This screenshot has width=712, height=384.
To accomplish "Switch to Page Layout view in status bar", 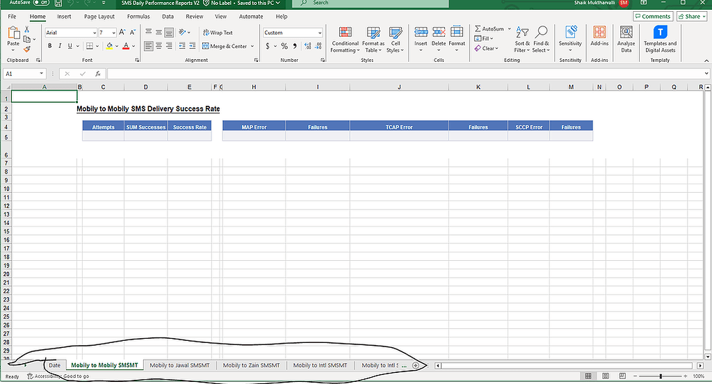I will point(606,376).
